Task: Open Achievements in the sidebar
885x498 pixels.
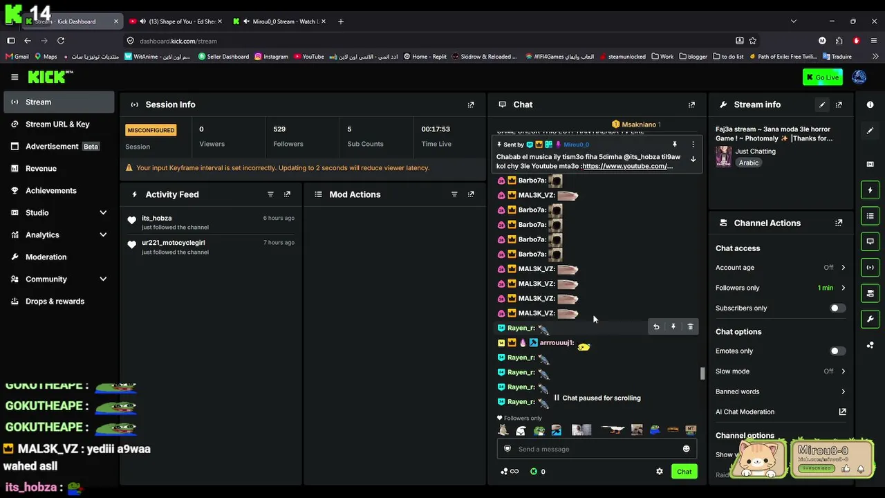Action: click(x=59, y=190)
